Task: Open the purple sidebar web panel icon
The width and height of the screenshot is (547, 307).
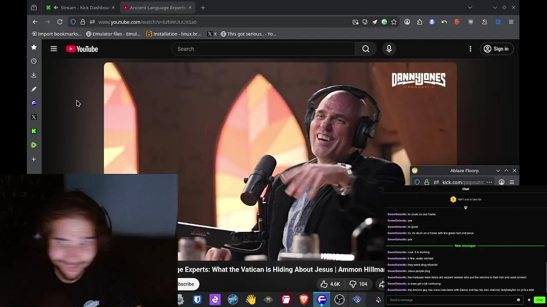Action: (34, 103)
